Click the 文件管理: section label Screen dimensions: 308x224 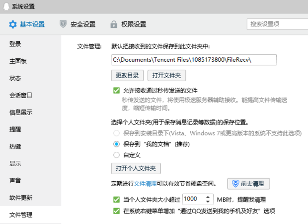(89, 46)
